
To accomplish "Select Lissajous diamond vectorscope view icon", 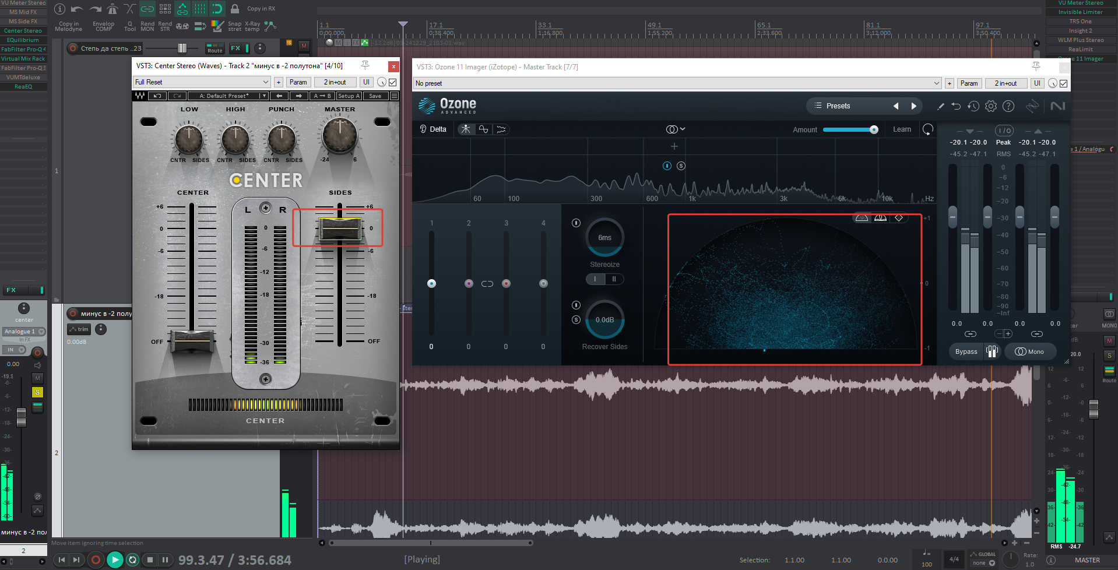I will [x=899, y=217].
